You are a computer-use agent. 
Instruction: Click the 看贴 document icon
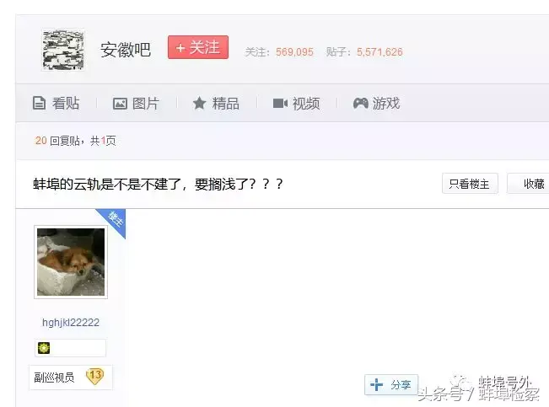pos(39,104)
